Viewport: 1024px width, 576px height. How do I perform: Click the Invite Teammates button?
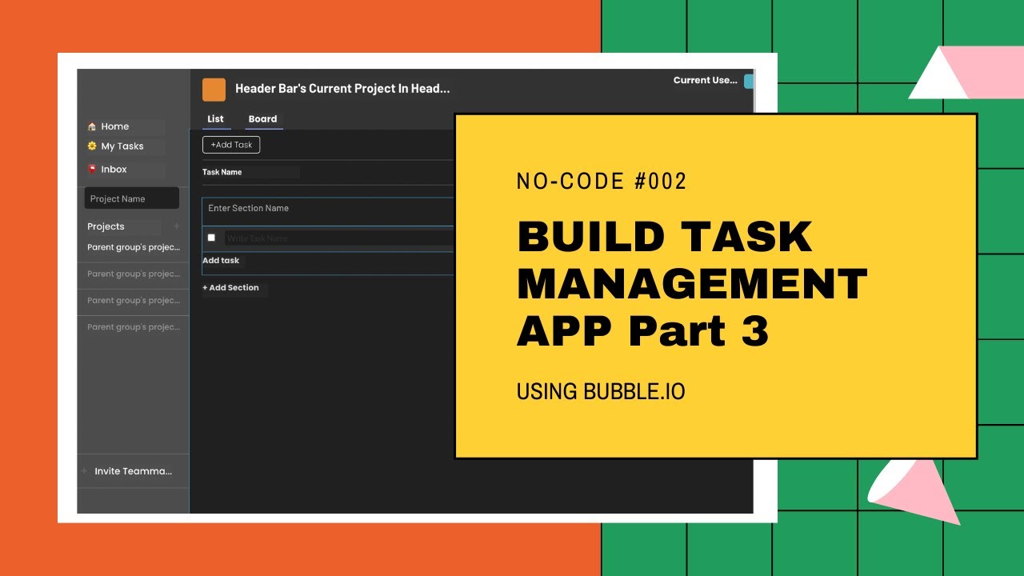pos(133,471)
